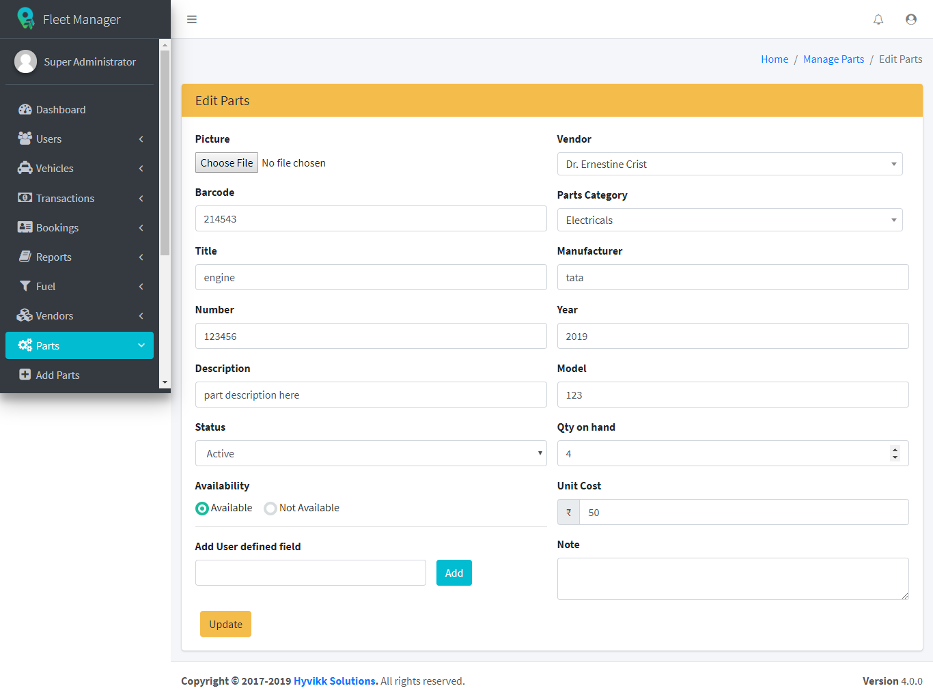Expand the Bookings menu chevron
The image size is (933, 699).
pos(141,228)
